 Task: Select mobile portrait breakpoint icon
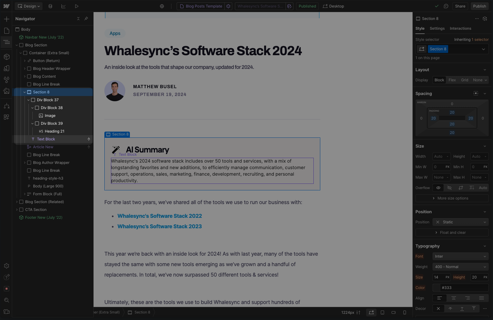point(405,312)
